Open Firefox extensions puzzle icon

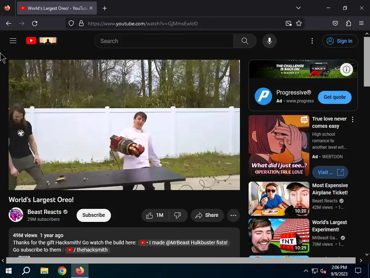(348, 24)
